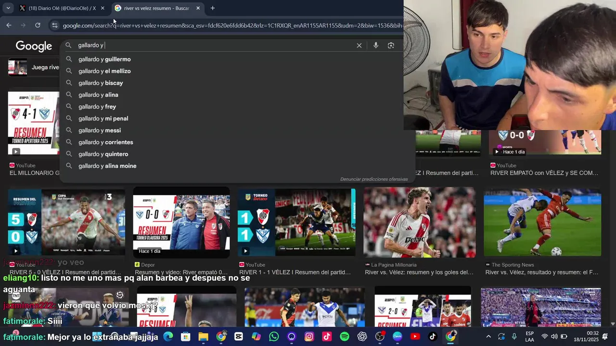Open WhatsApp from taskbar
The image size is (616, 346).
[x=274, y=336]
